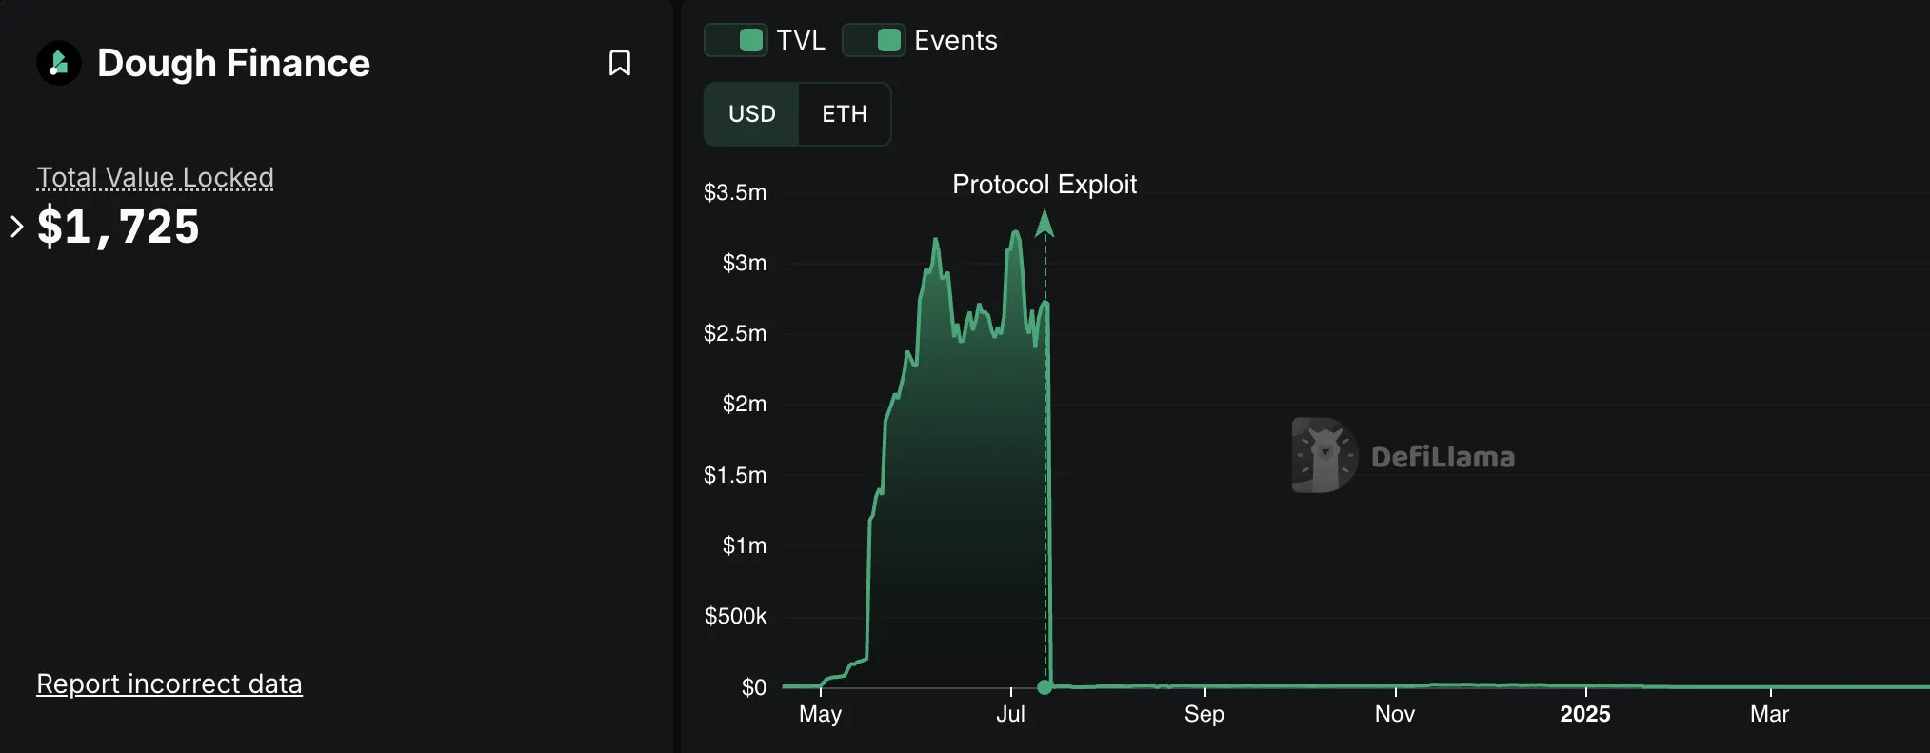Click the Protocol Exploit event label
This screenshot has height=753, width=1930.
coord(1045,184)
